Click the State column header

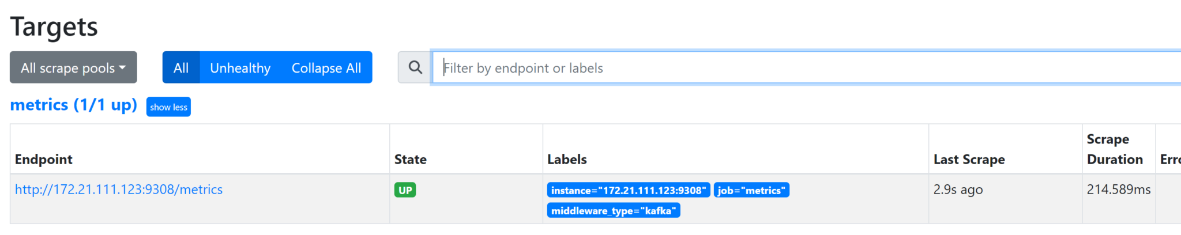(411, 160)
